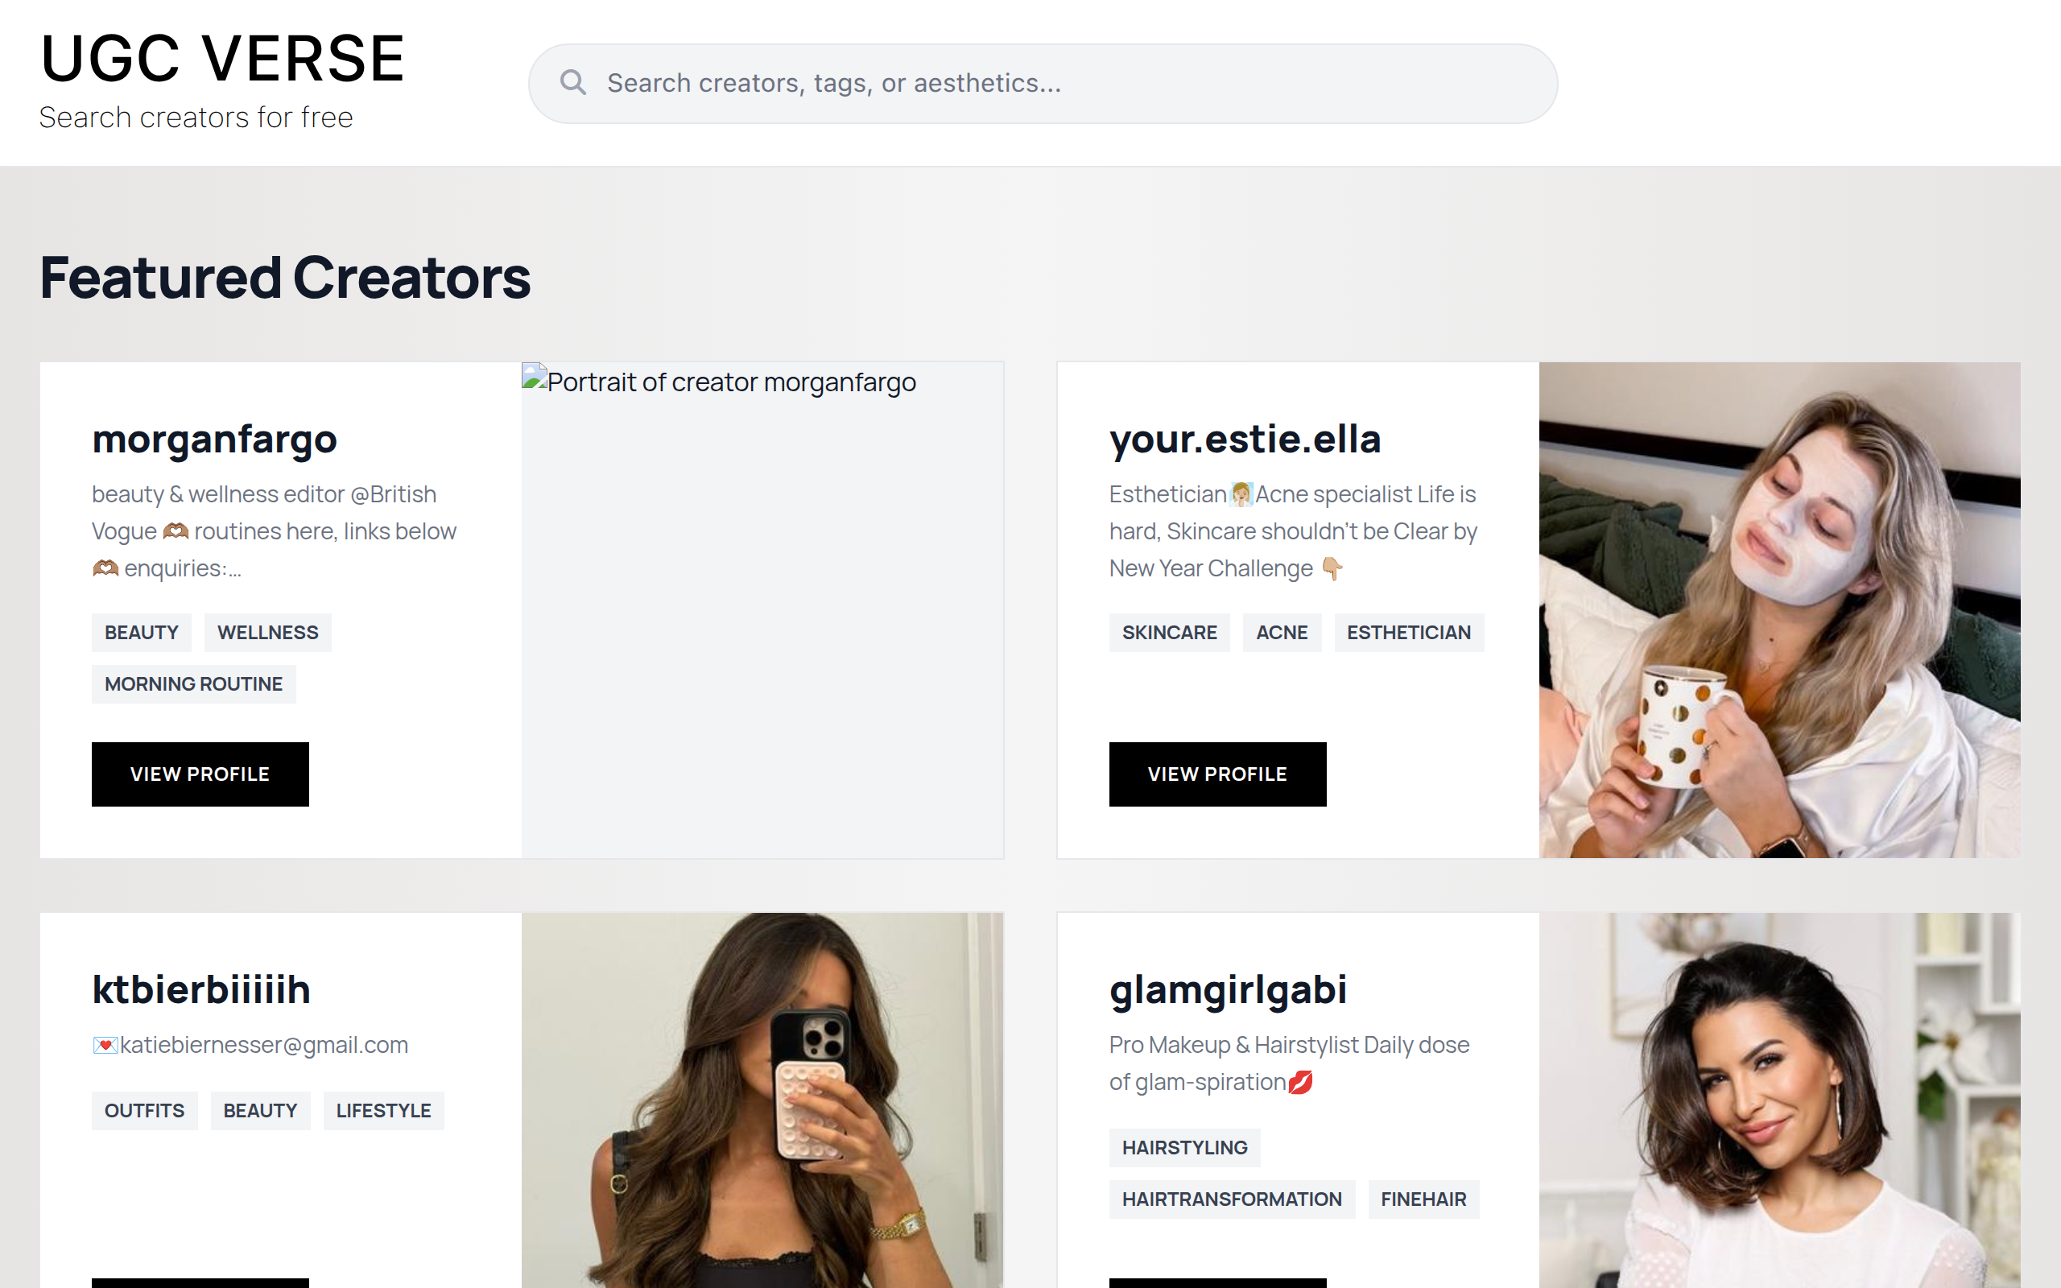This screenshot has height=1288, width=2061.
Task: Choose the FINEHAIR tag
Action: pyautogui.click(x=1423, y=1199)
